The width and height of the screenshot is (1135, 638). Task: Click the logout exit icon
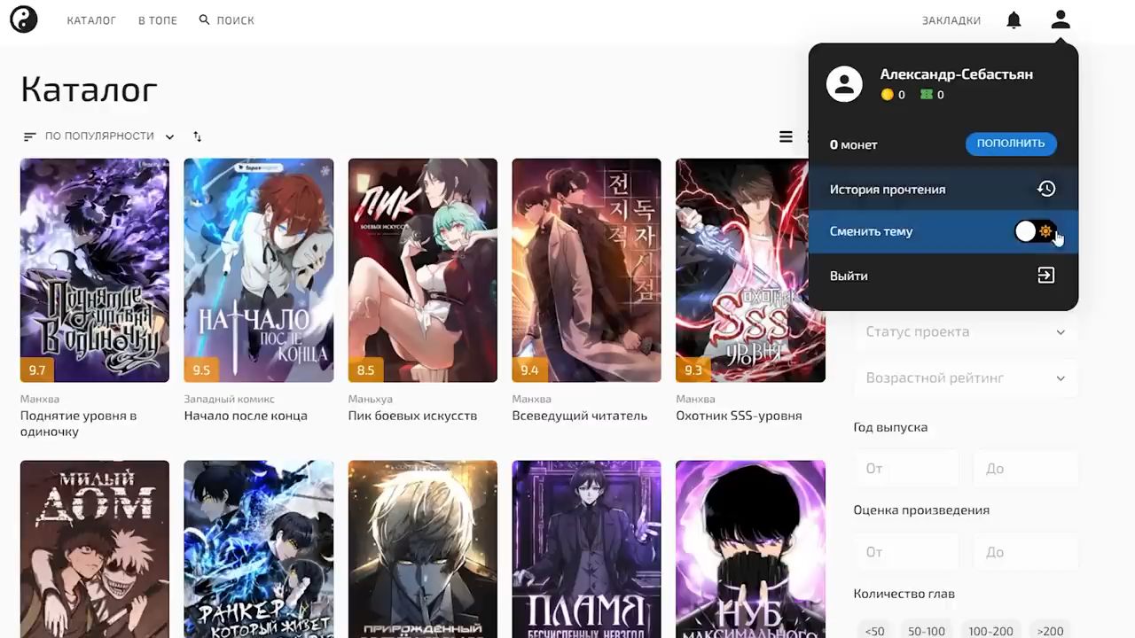point(1046,276)
